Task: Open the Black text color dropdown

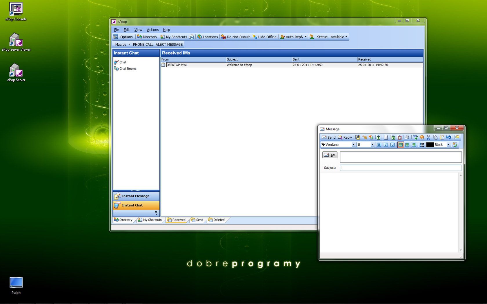Action: (448, 145)
